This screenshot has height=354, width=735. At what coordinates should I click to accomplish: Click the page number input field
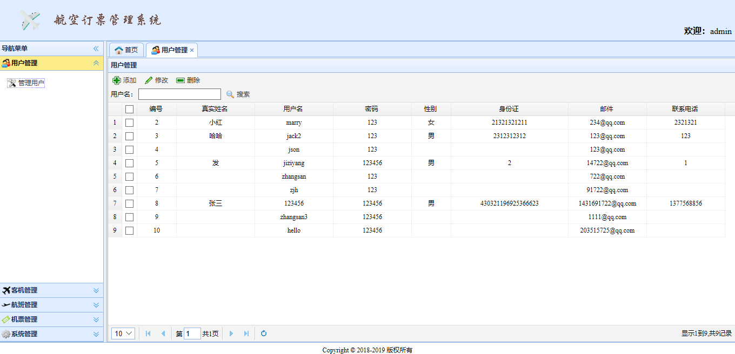point(192,333)
